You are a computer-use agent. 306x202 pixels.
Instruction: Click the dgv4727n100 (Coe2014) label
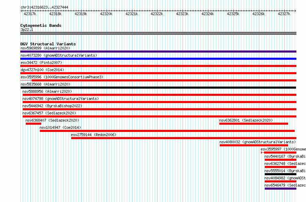42,70
